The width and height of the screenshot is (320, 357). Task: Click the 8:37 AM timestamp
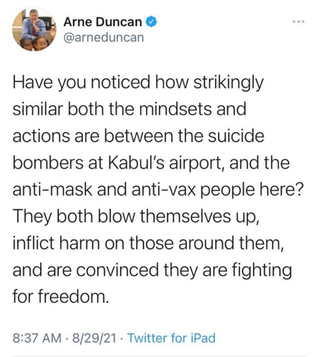[37, 338]
